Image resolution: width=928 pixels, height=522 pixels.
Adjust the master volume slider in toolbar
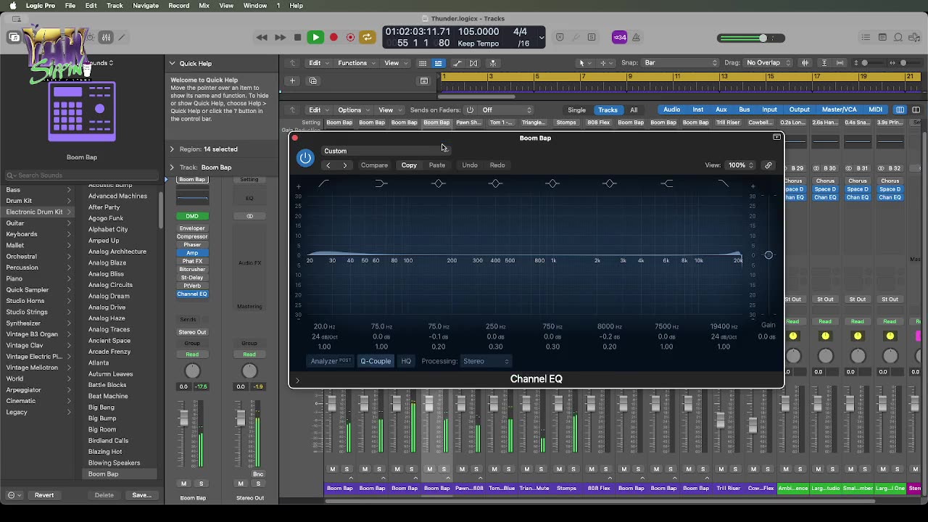(761, 38)
